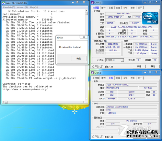Click the Loop 19 finished line
This screenshot has width=162, height=141.
30,75
